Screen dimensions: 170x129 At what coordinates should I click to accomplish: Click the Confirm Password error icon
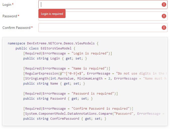tap(164, 28)
